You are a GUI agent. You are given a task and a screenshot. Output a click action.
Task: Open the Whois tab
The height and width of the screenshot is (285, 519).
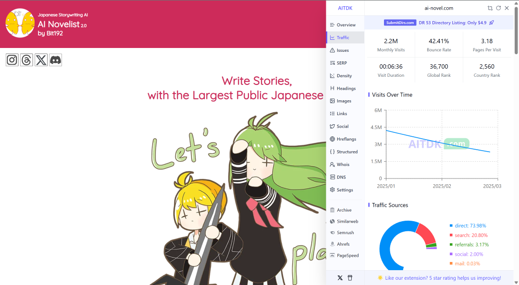(345, 164)
